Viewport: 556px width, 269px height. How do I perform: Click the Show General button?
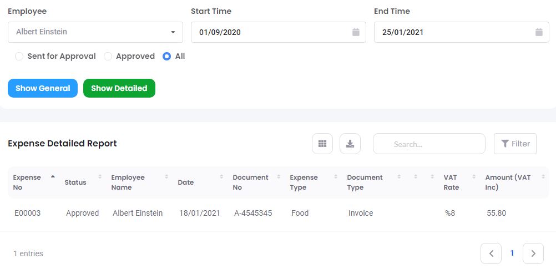pos(43,88)
